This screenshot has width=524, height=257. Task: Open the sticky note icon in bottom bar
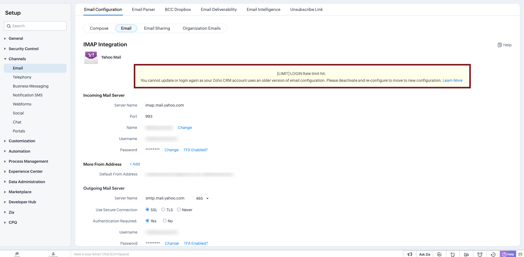pyautogui.click(x=453, y=254)
